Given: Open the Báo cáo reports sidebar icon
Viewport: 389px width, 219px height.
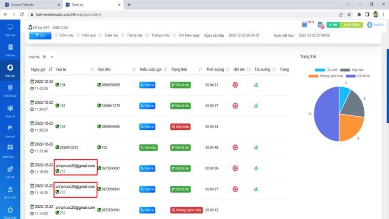Looking at the screenshot, I should (10, 68).
